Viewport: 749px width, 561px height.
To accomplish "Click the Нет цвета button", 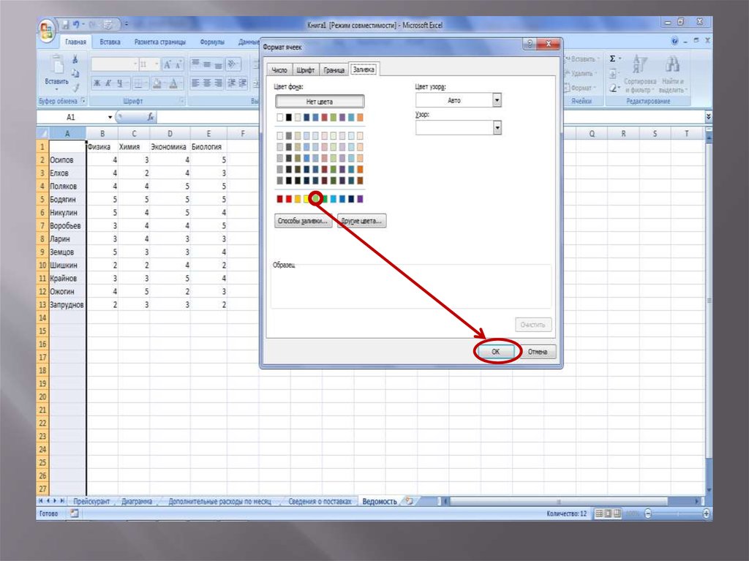I will click(320, 102).
